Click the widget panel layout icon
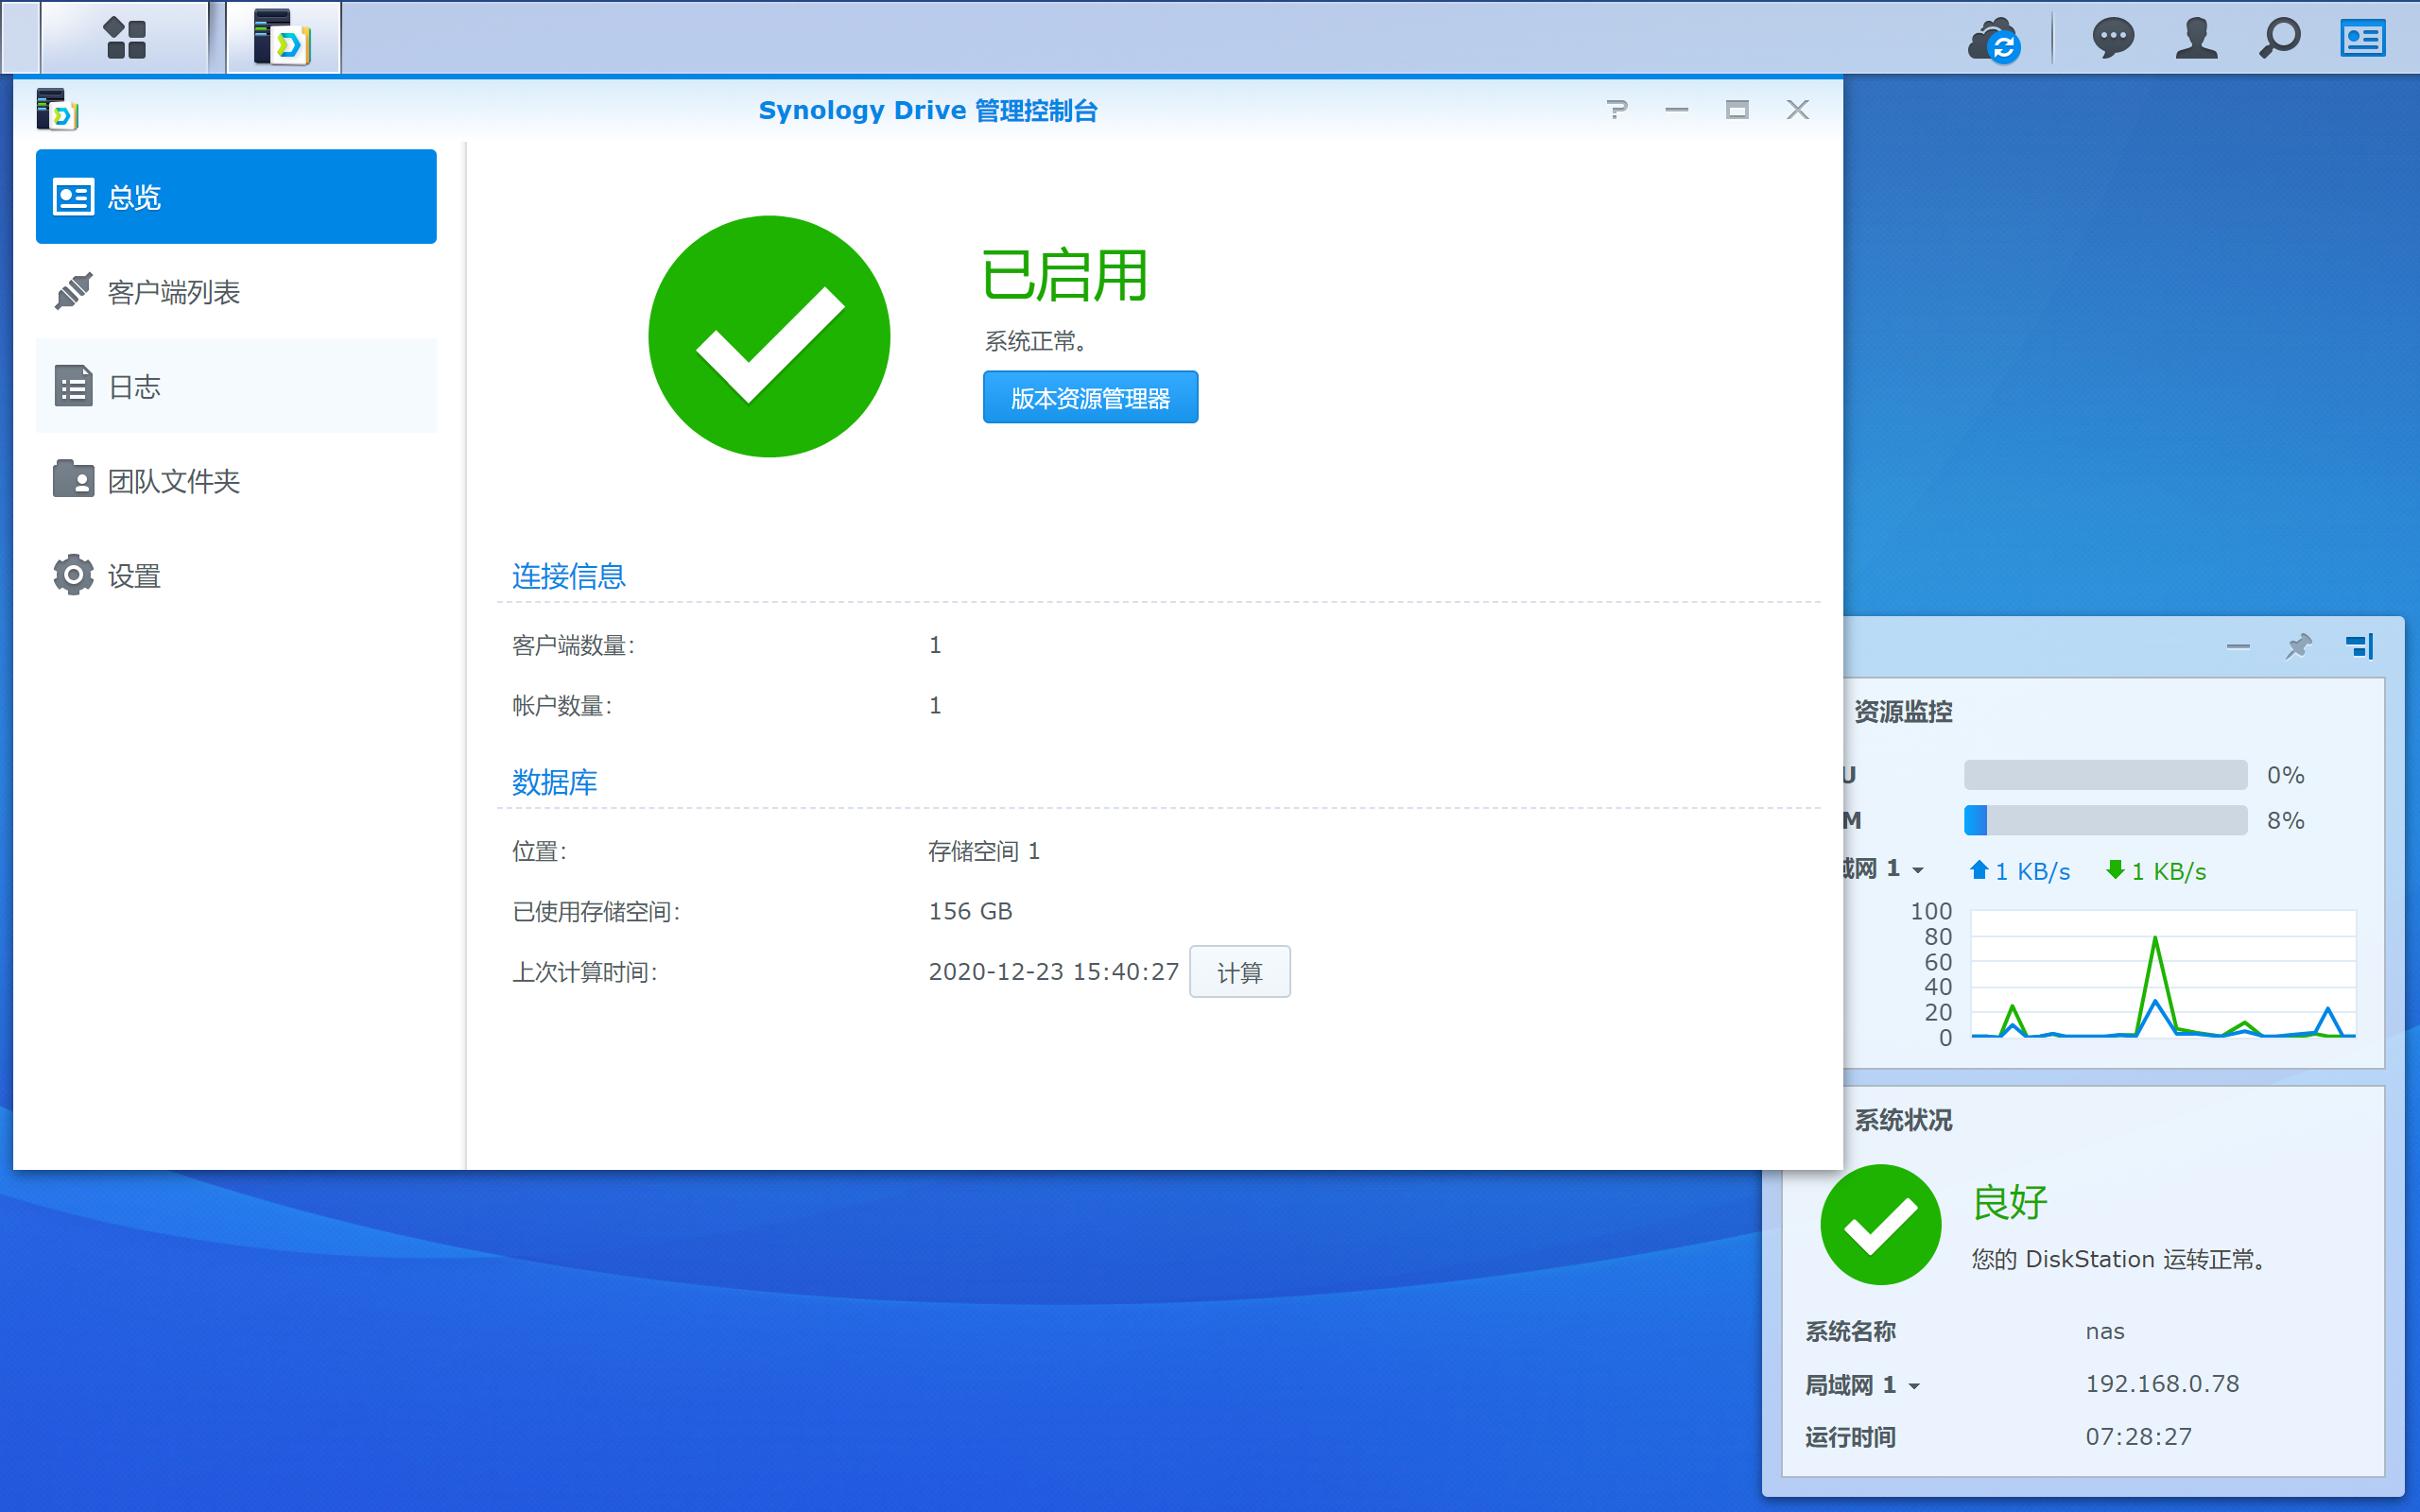The height and width of the screenshot is (1512, 2420). coord(2359,646)
